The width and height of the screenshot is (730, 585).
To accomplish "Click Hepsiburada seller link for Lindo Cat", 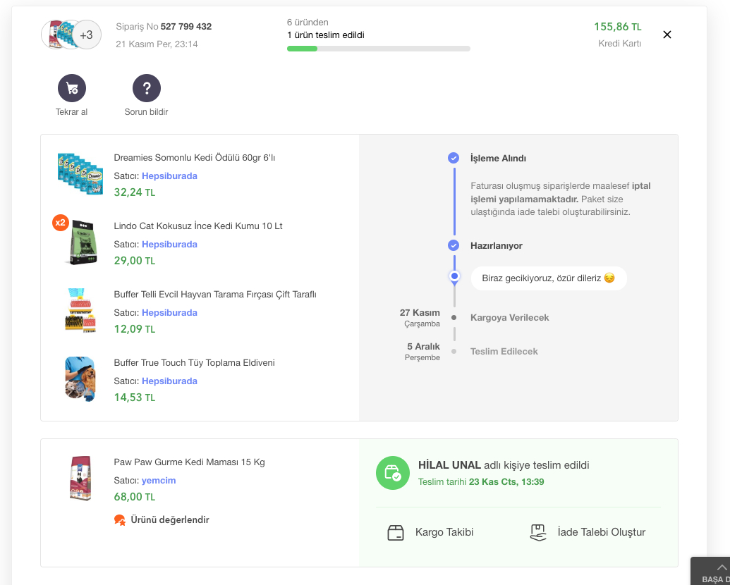I will click(x=169, y=245).
